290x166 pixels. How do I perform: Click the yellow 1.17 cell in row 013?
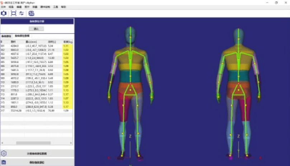coord(66,95)
